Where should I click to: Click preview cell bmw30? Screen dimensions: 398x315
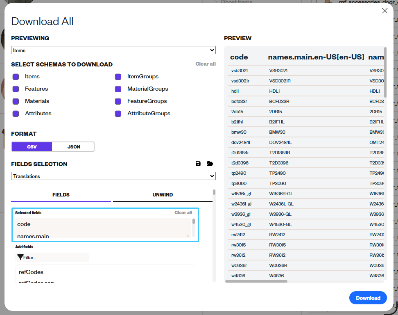coord(239,132)
